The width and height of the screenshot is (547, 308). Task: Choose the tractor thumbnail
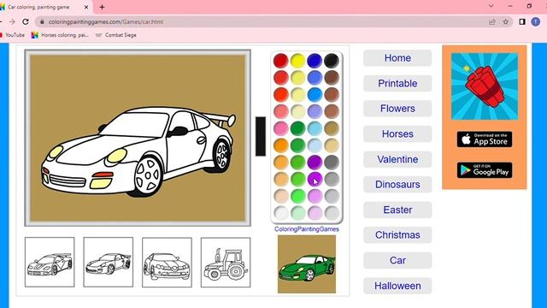pos(226,263)
